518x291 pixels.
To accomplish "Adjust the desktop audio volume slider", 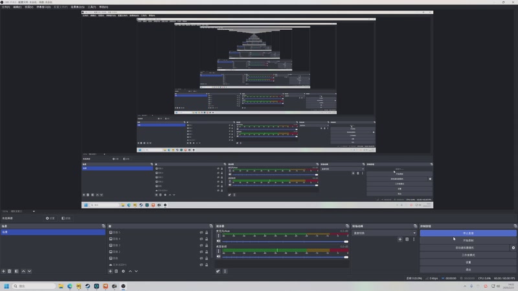I will 285,257.
